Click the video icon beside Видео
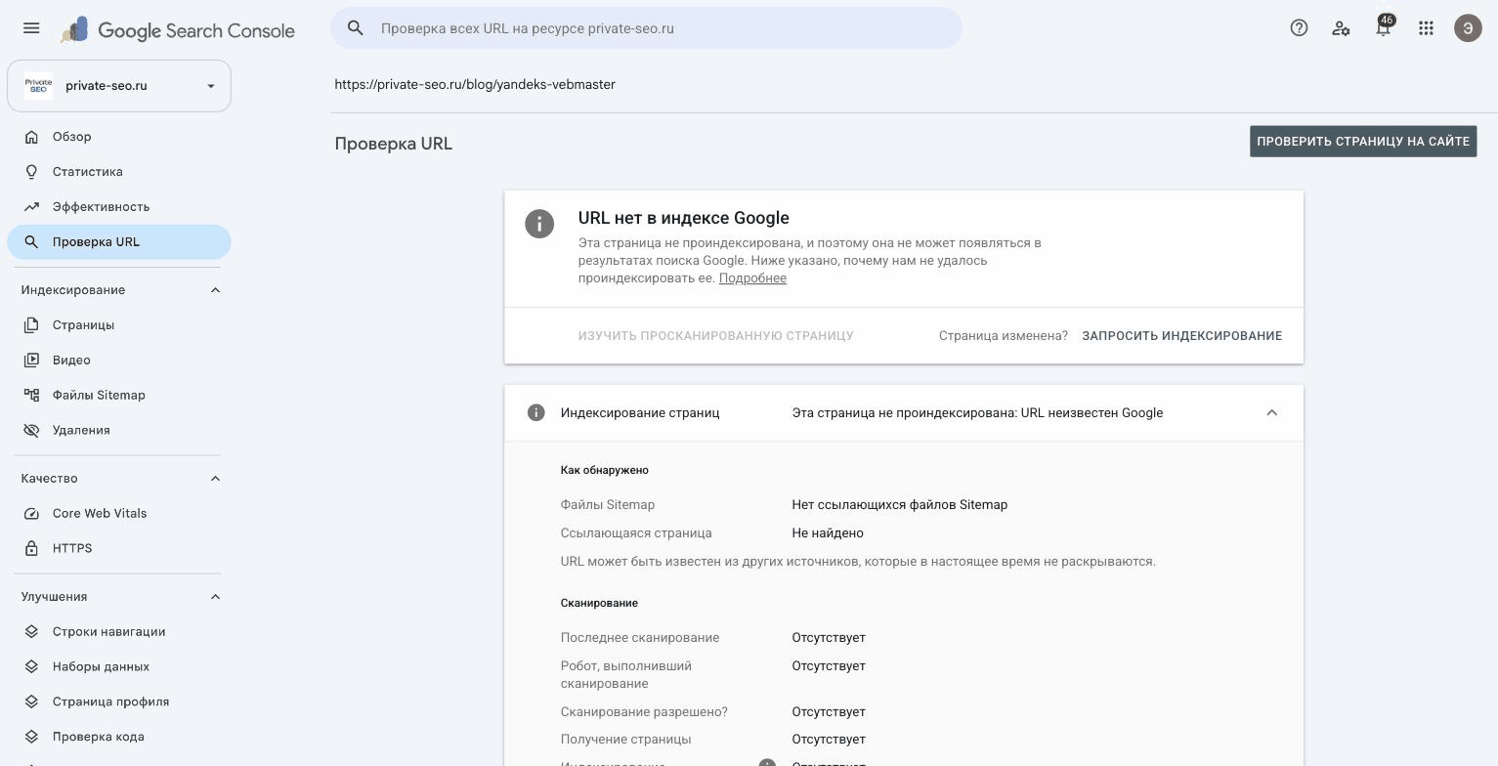1498x766 pixels. [32, 361]
